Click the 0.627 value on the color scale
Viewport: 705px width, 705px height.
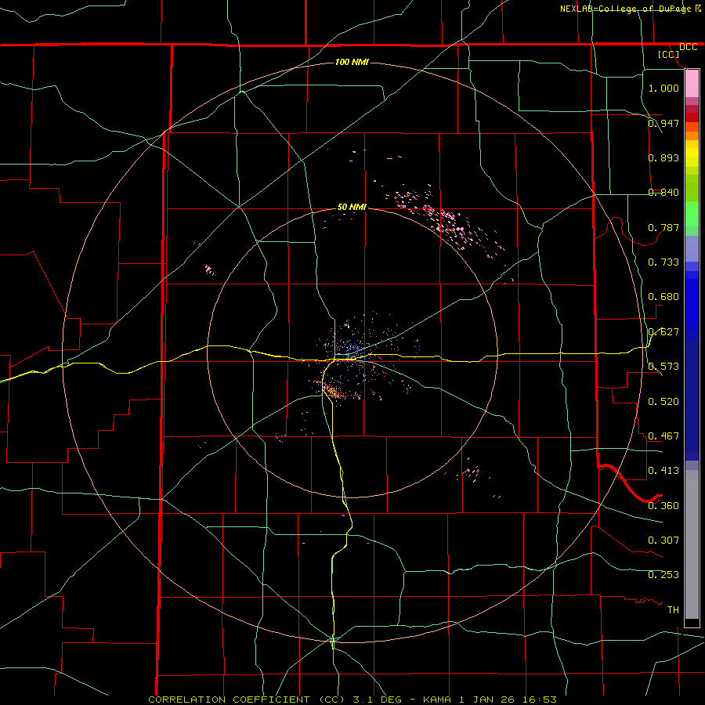(663, 332)
